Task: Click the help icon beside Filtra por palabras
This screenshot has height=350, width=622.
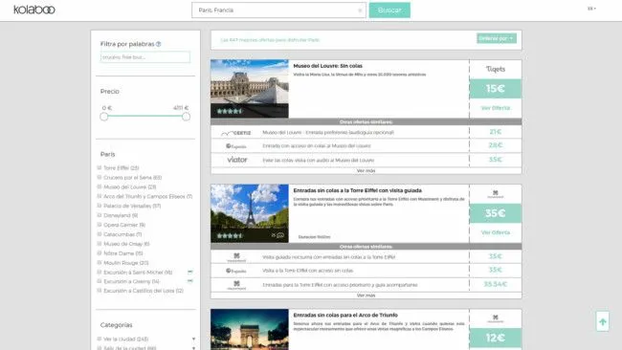Action: pyautogui.click(x=159, y=44)
